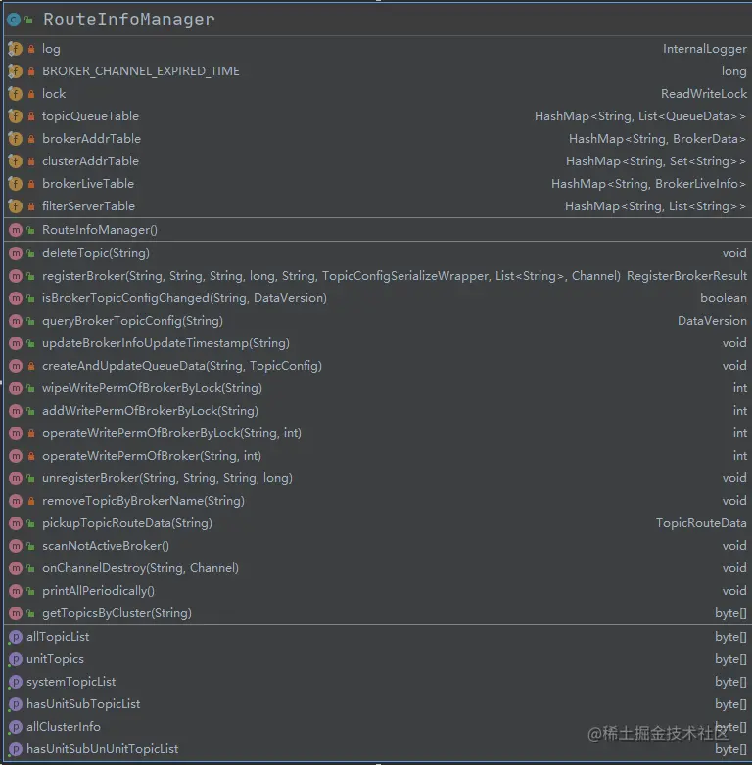
Task: Click method icon of pickupTopicRouteData
Action: click(16, 523)
